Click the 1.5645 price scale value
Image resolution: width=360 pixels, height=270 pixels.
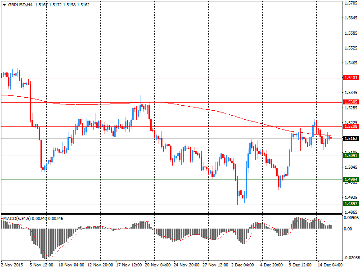click(351, 18)
